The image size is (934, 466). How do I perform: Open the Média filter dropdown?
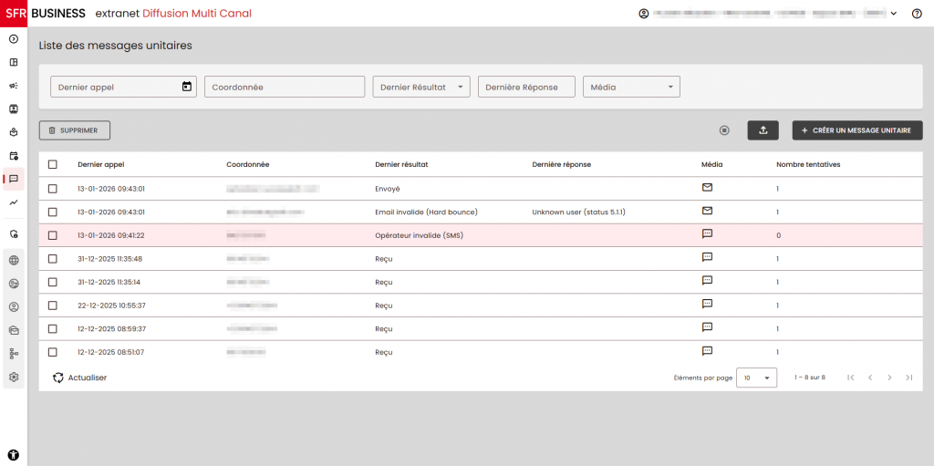coord(631,87)
